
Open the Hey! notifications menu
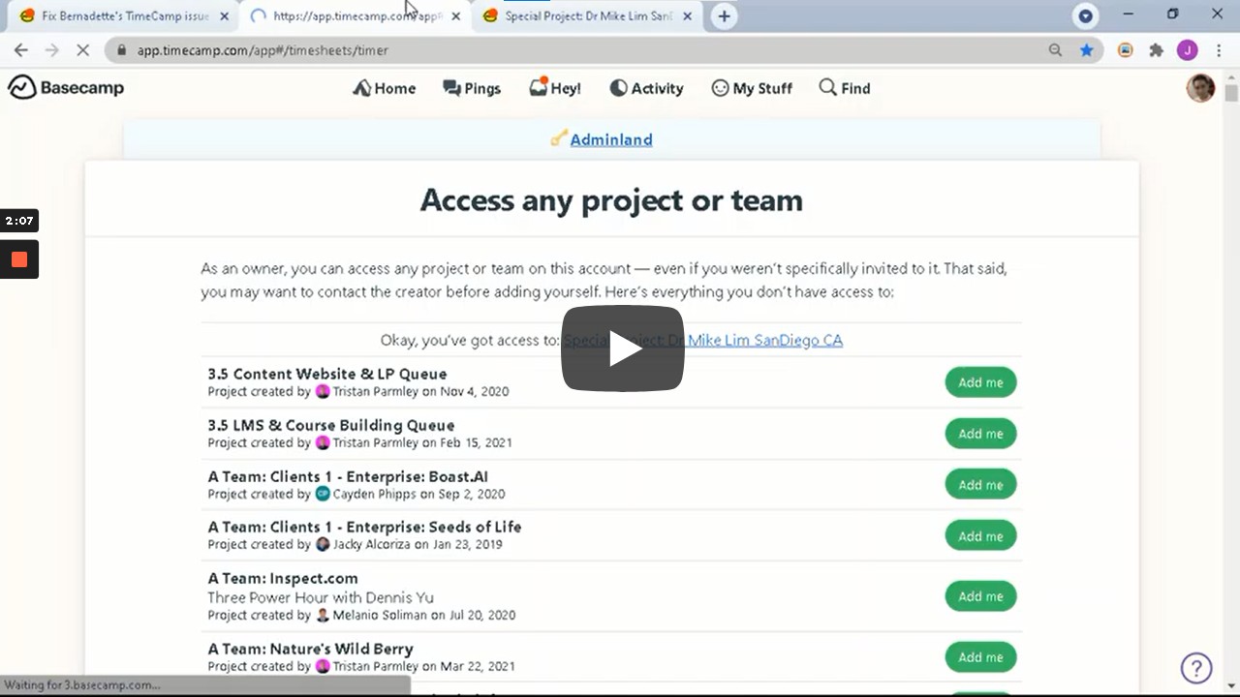pyautogui.click(x=555, y=88)
